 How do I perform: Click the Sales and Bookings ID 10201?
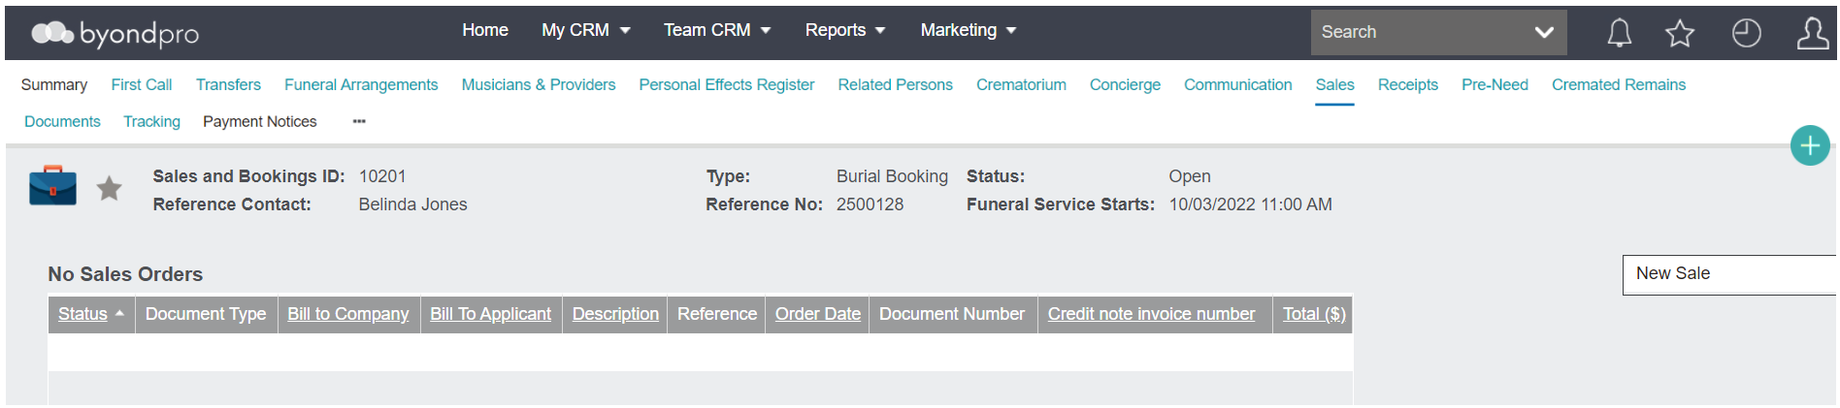[x=382, y=176]
